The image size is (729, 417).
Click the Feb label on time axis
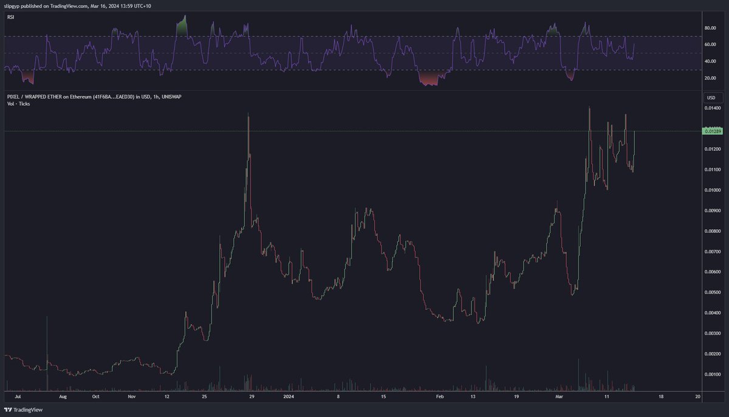coord(440,396)
